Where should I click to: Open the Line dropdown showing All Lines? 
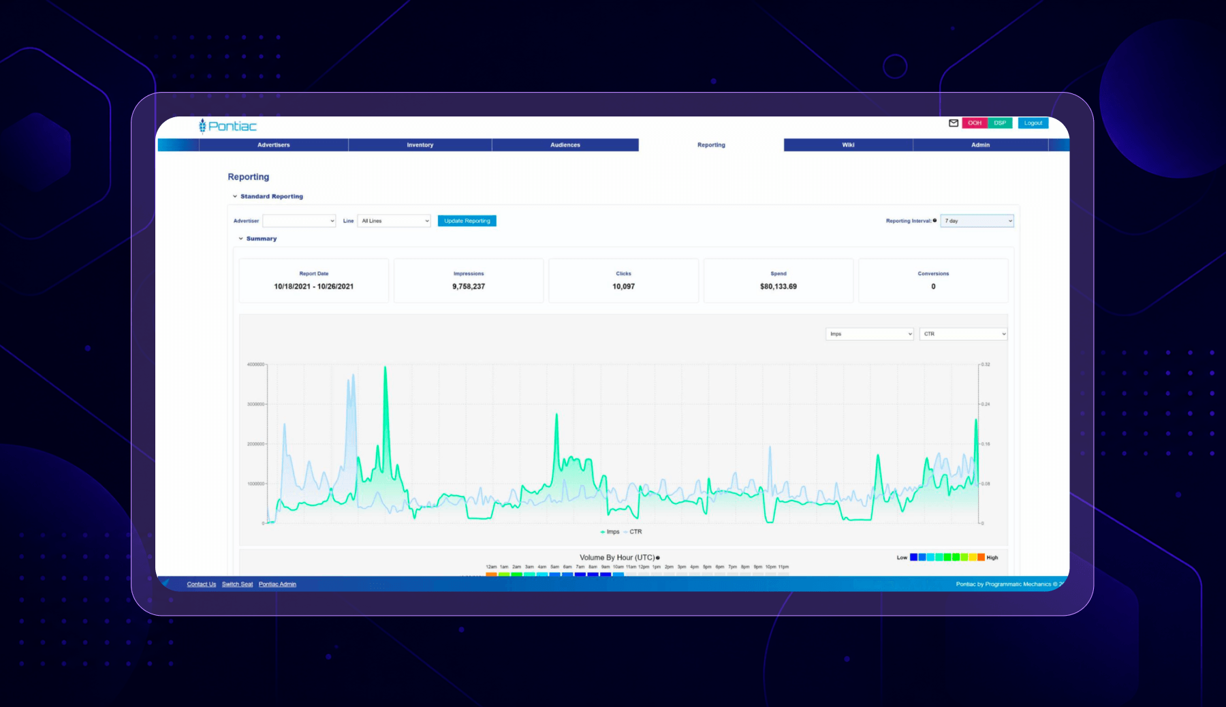click(x=394, y=221)
